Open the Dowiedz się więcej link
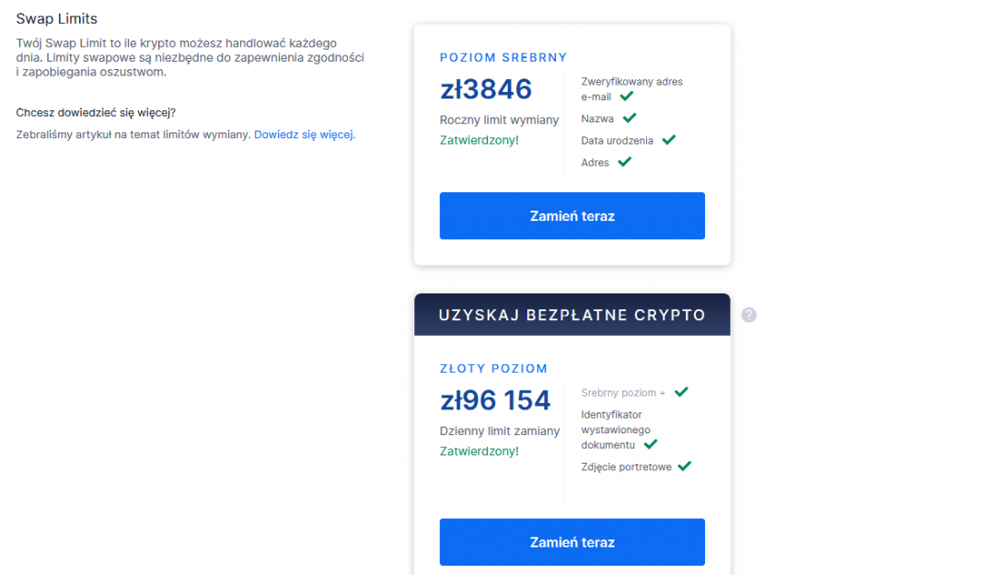 304,134
